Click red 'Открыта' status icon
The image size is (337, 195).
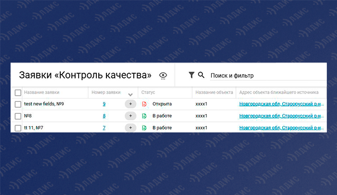(x=144, y=104)
